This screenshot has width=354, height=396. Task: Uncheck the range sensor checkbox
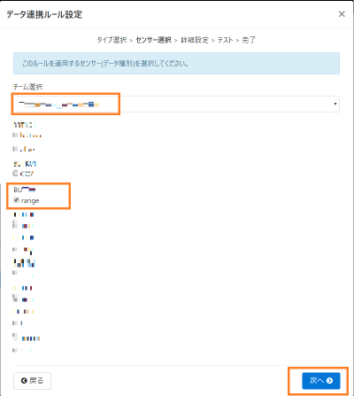point(16,200)
